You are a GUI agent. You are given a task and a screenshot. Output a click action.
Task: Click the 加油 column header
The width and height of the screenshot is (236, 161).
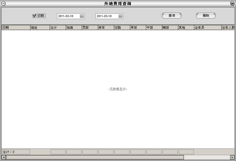[74, 27]
